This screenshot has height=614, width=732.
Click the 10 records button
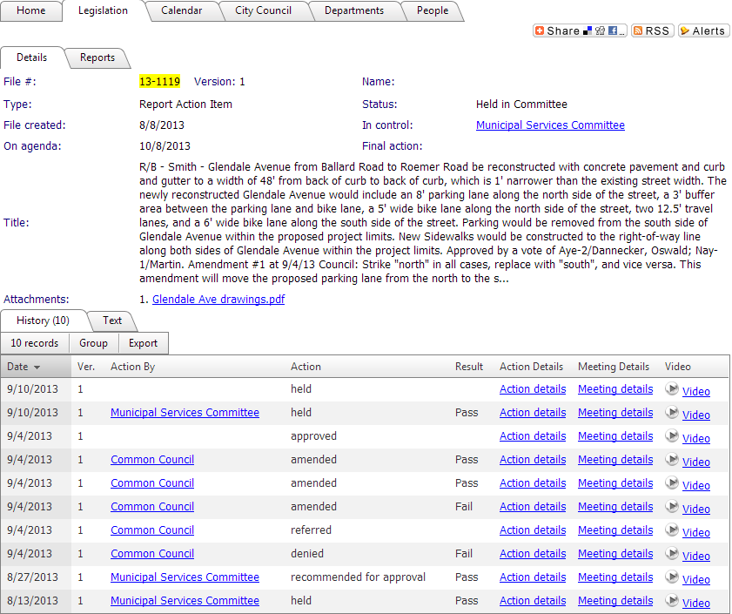pos(35,343)
